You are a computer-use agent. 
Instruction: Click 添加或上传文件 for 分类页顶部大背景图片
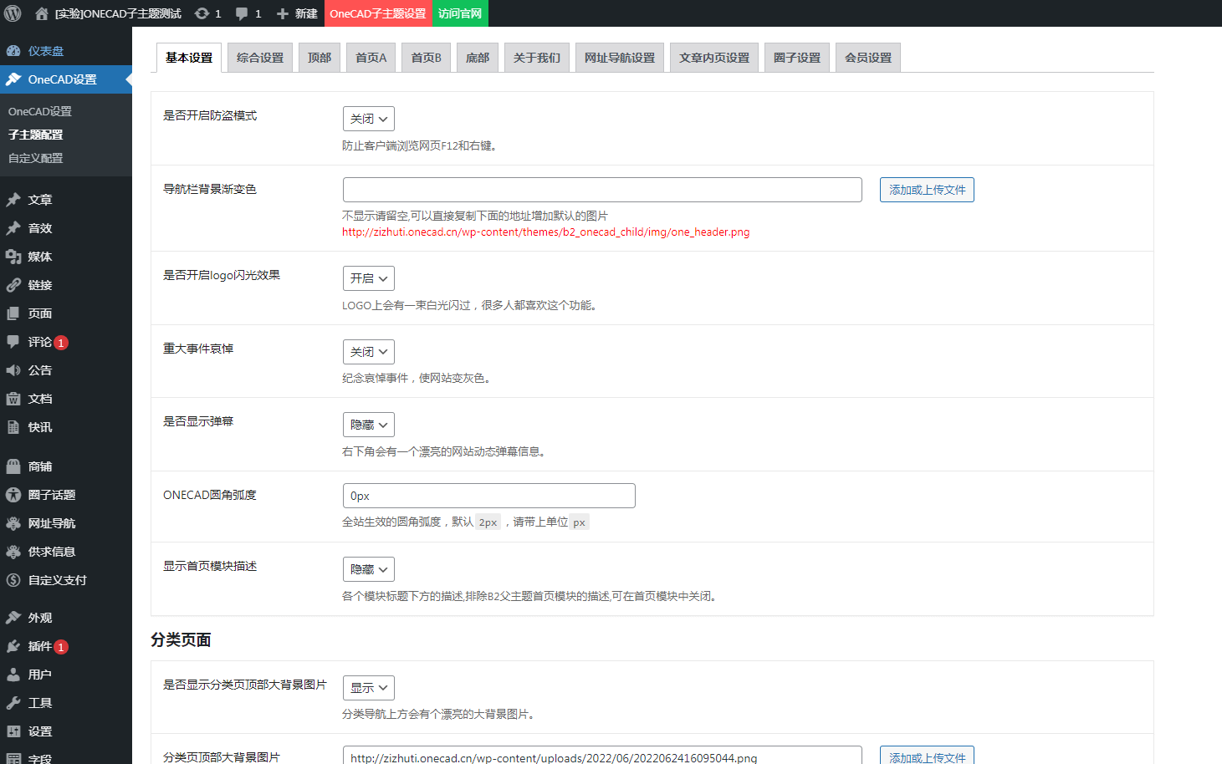(927, 756)
